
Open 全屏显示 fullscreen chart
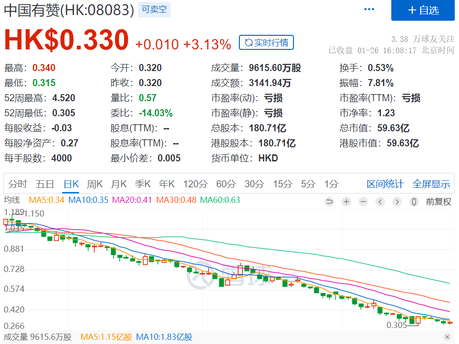[431, 184]
